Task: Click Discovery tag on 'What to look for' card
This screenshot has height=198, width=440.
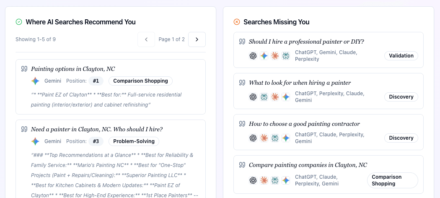Action: pos(401,97)
